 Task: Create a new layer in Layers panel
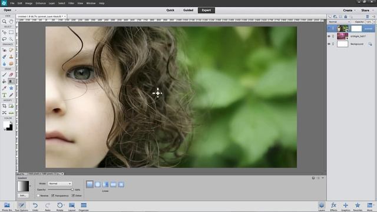click(x=330, y=16)
